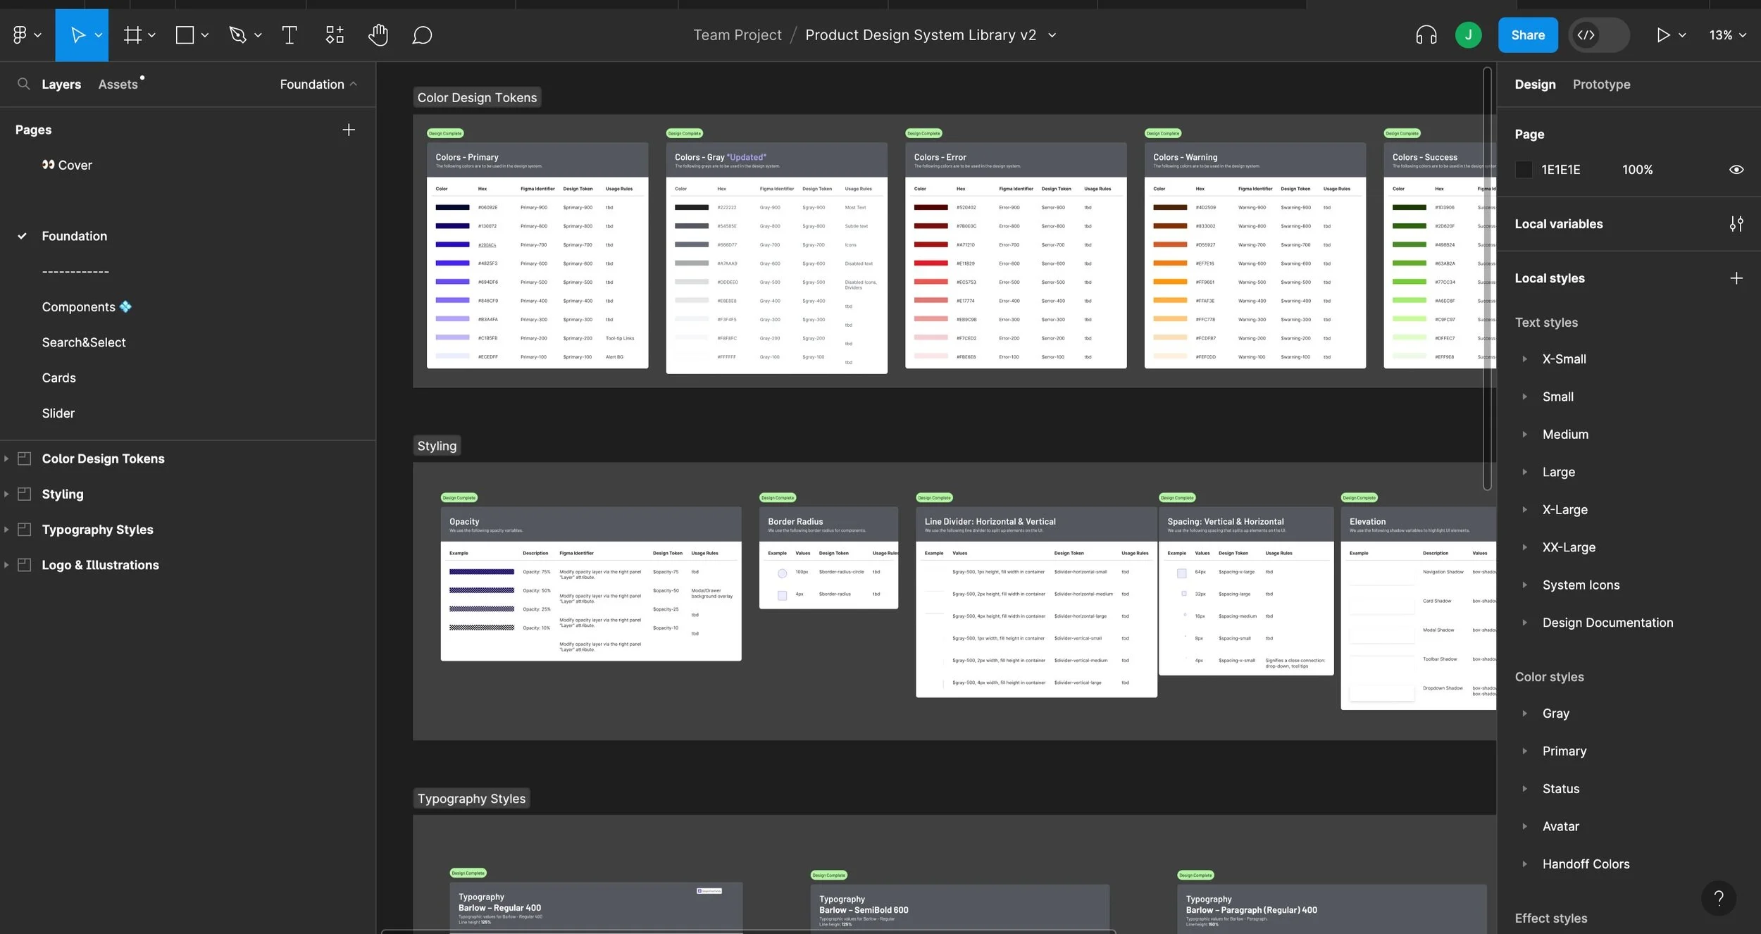Expand the X-Small text style group
The image size is (1761, 934).
1524,359
